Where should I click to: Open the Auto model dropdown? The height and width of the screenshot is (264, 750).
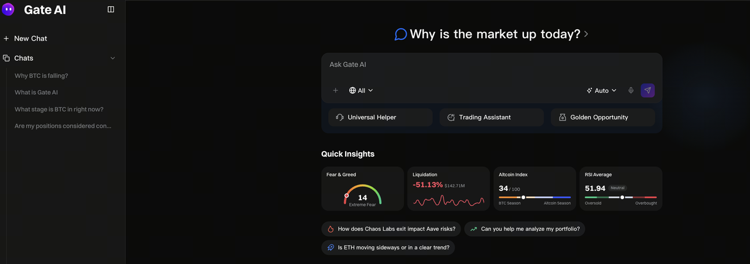(602, 91)
